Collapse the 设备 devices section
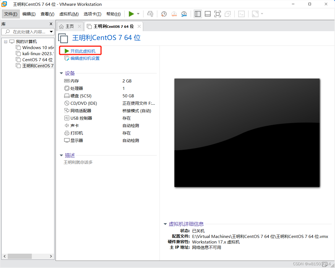Screen dimensions: 335x268 [x=61, y=73]
